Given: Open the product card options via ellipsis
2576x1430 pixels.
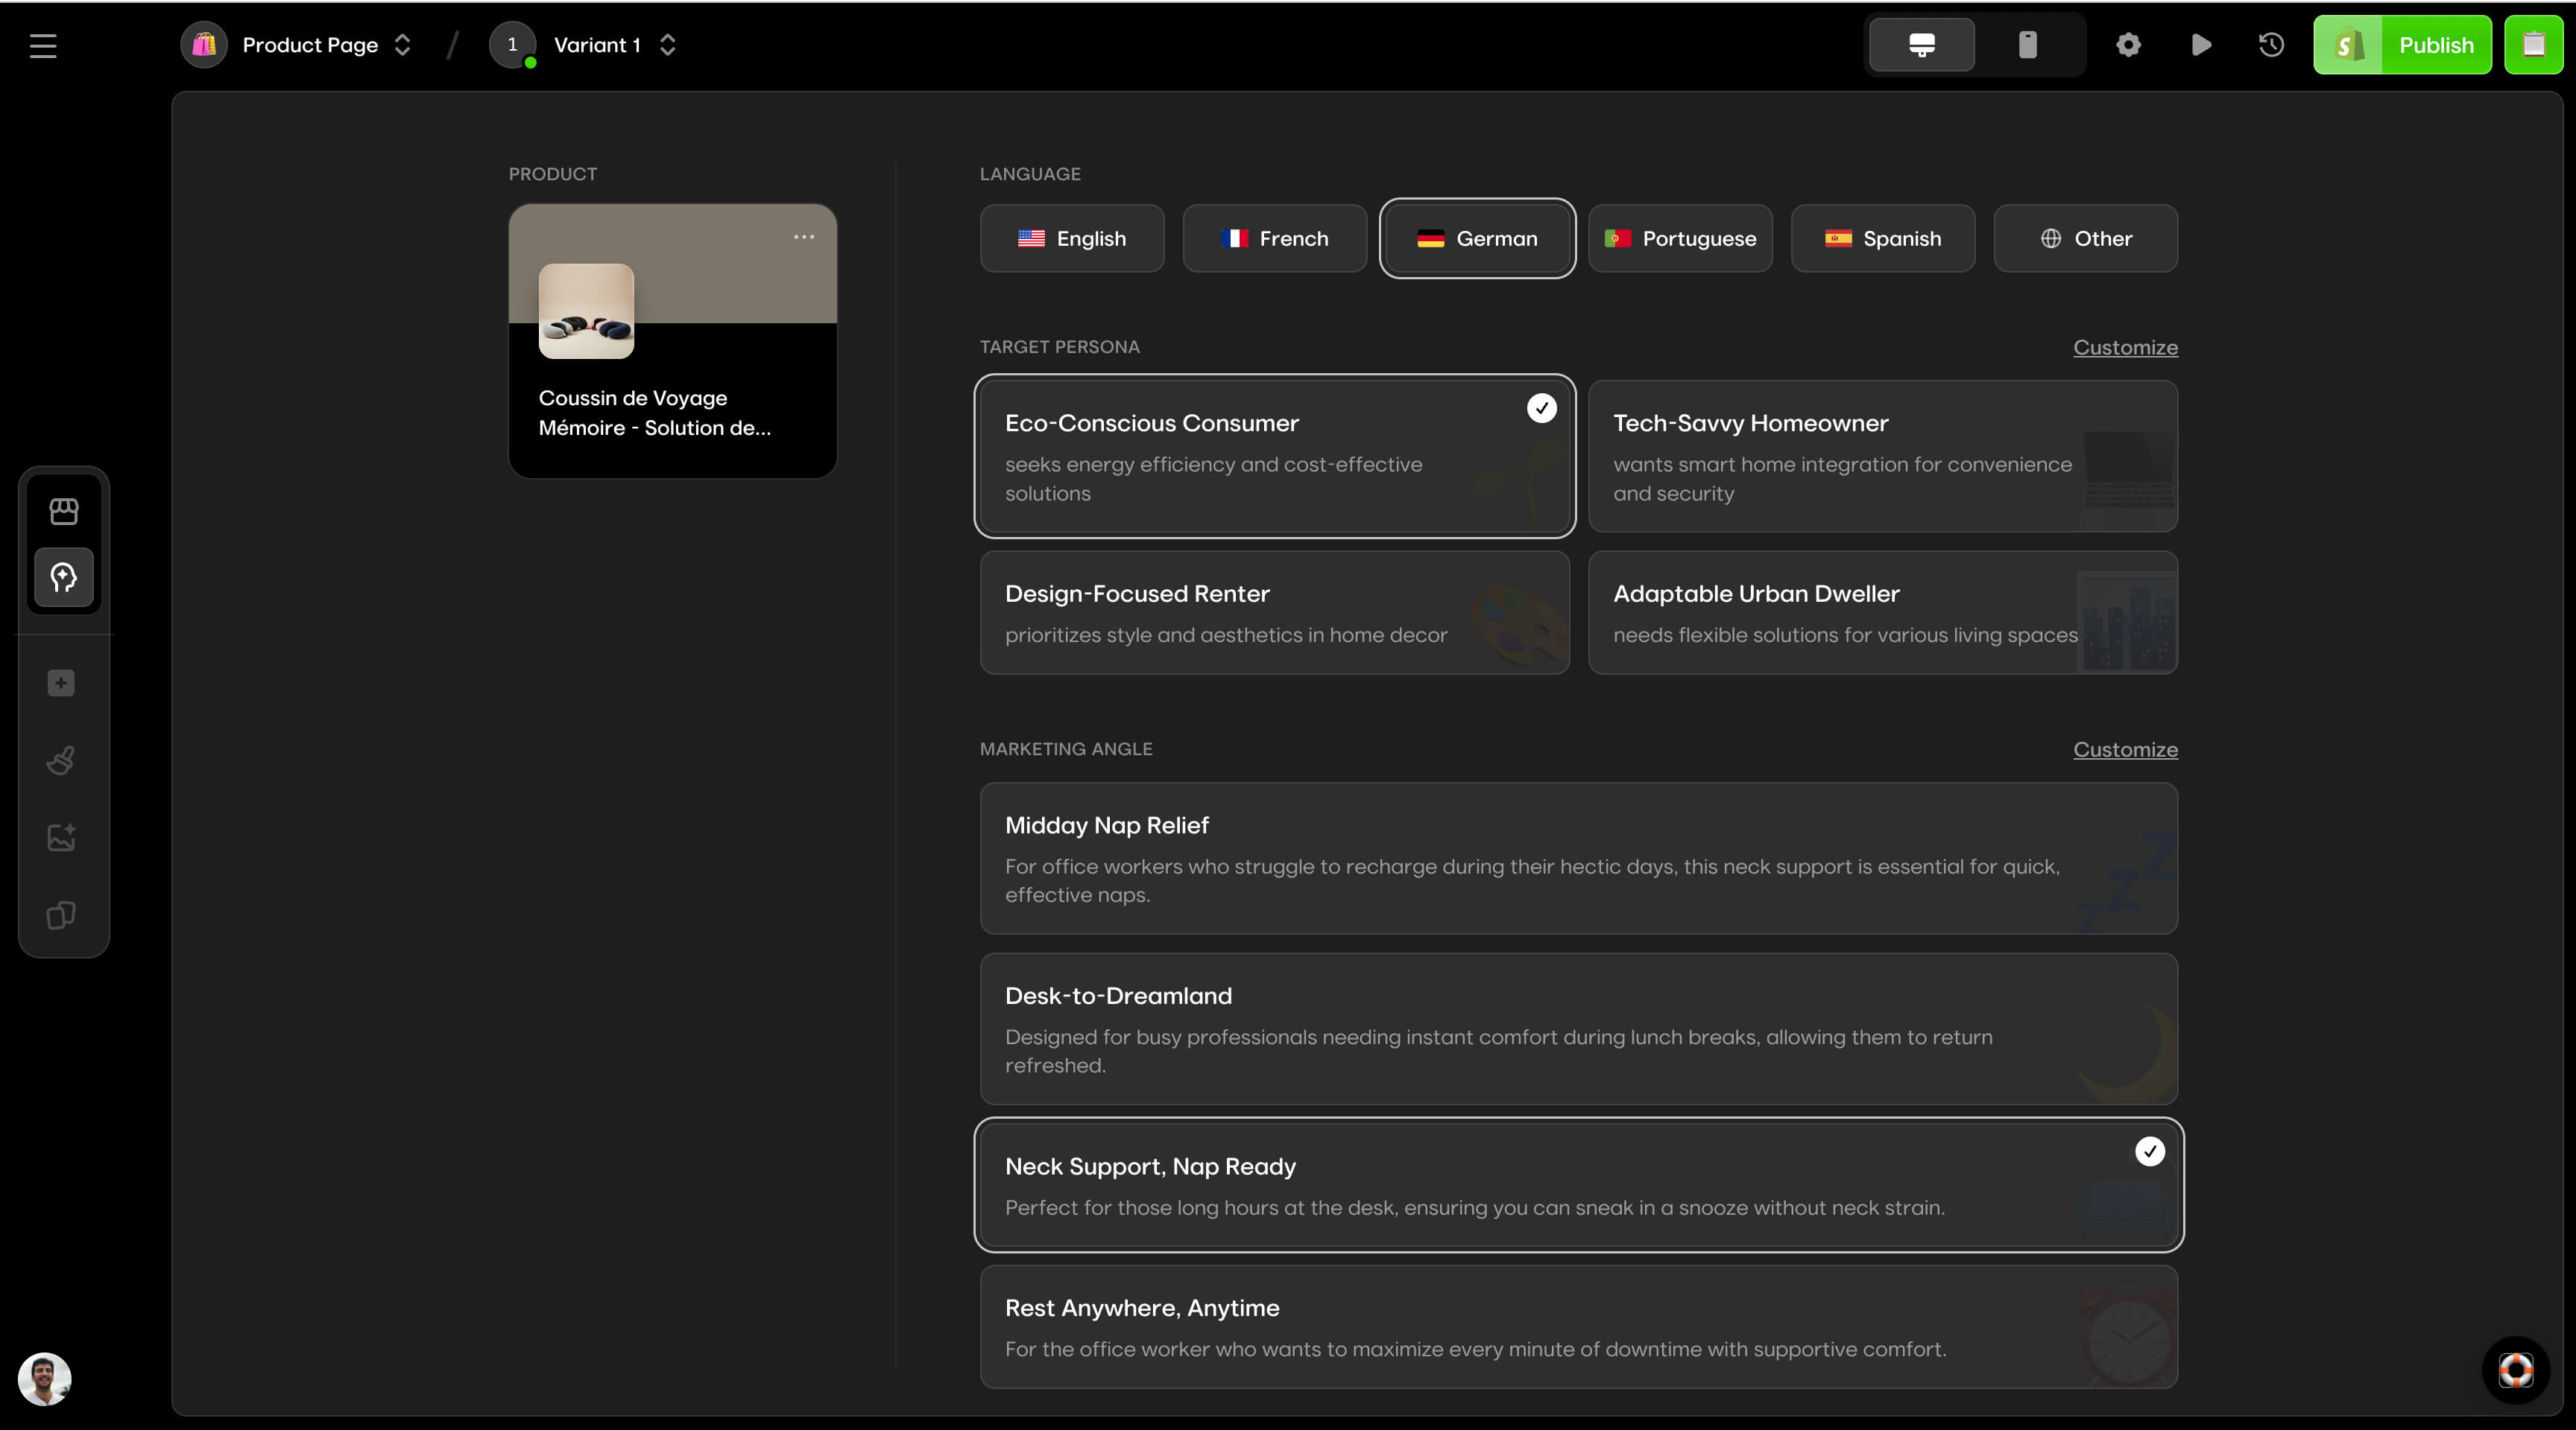Looking at the screenshot, I should tap(804, 237).
